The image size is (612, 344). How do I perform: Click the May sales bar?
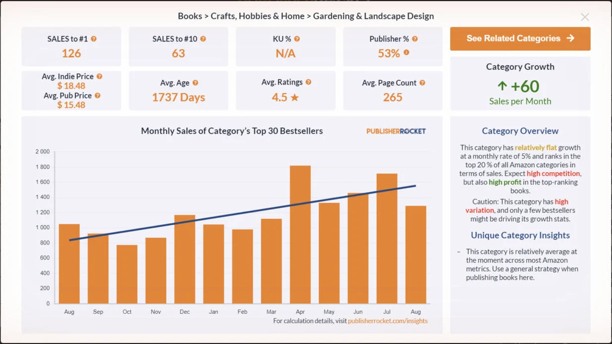(x=329, y=253)
